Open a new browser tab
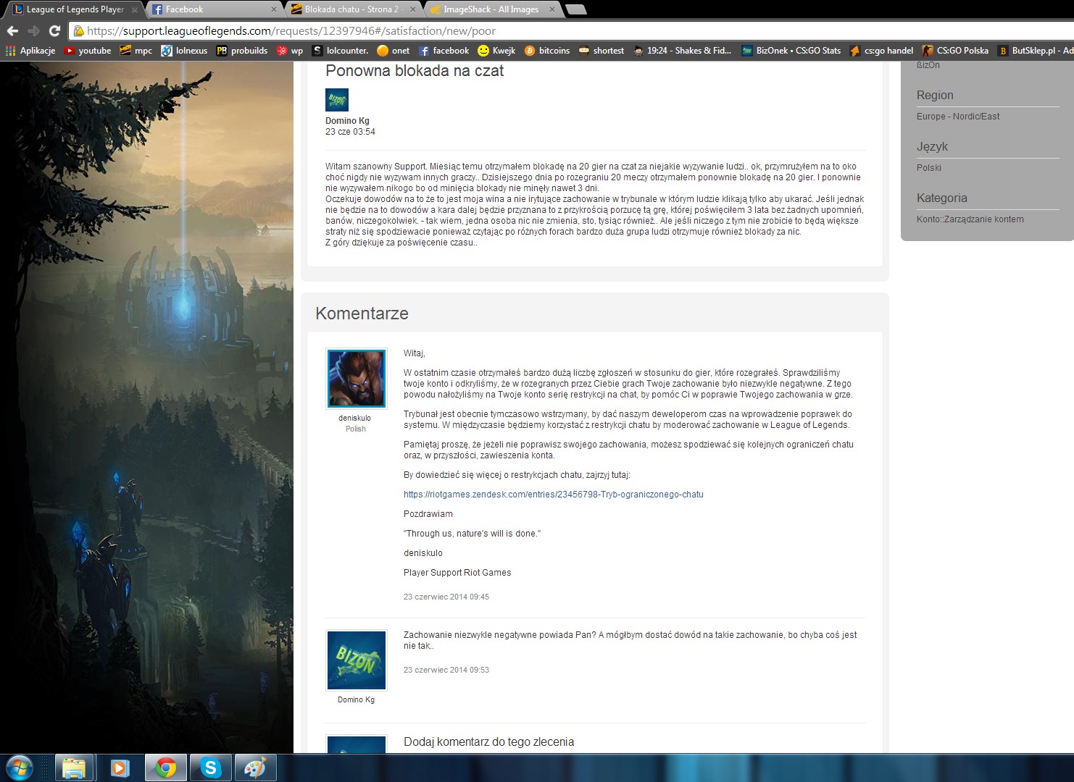 click(575, 9)
